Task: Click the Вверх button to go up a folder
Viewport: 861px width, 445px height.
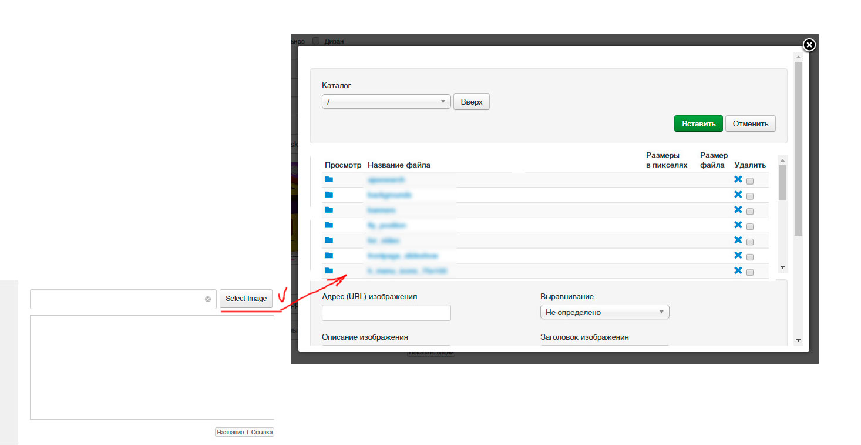Action: (471, 102)
